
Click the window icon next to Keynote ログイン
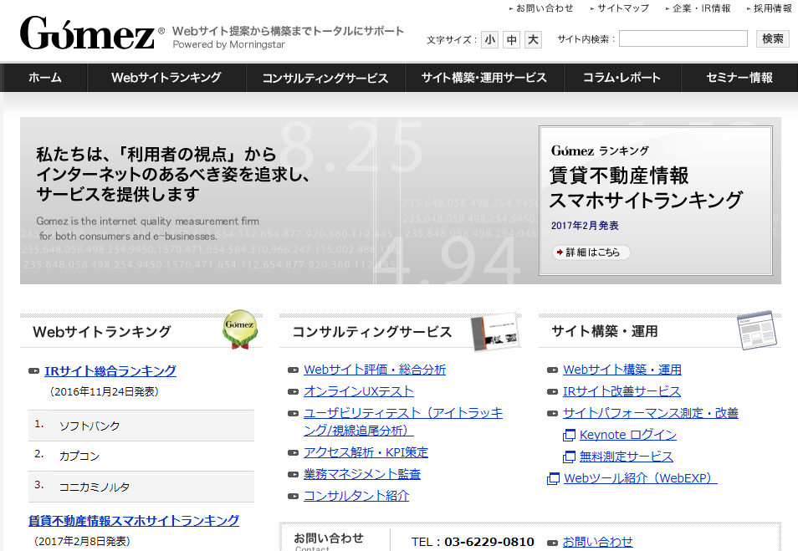[570, 435]
